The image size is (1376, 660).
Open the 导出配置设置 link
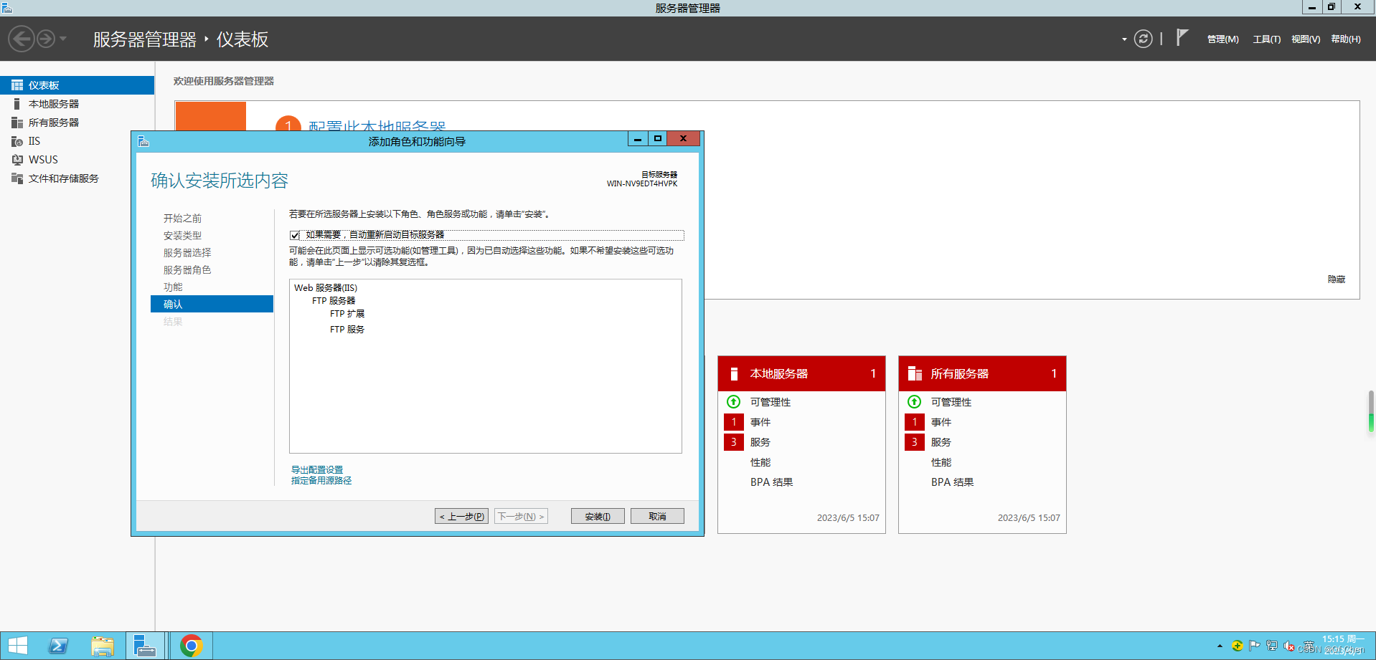coord(317,470)
